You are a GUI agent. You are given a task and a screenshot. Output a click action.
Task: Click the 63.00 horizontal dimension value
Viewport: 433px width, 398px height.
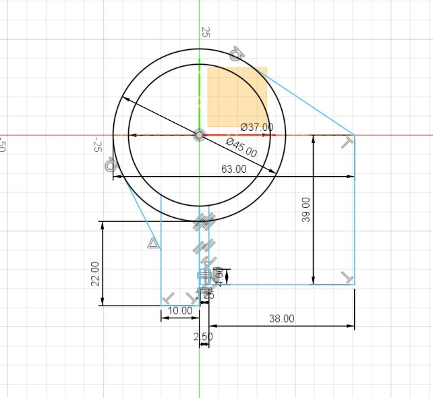tap(234, 169)
